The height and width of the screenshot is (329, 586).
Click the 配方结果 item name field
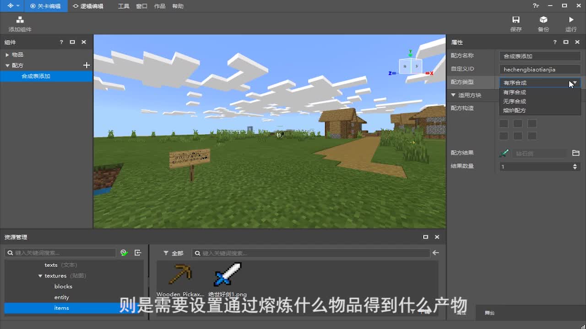tap(540, 154)
